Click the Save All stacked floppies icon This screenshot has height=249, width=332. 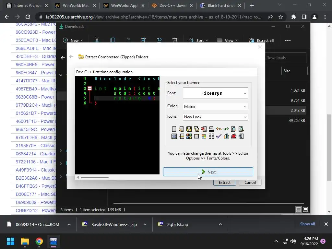(196, 129)
